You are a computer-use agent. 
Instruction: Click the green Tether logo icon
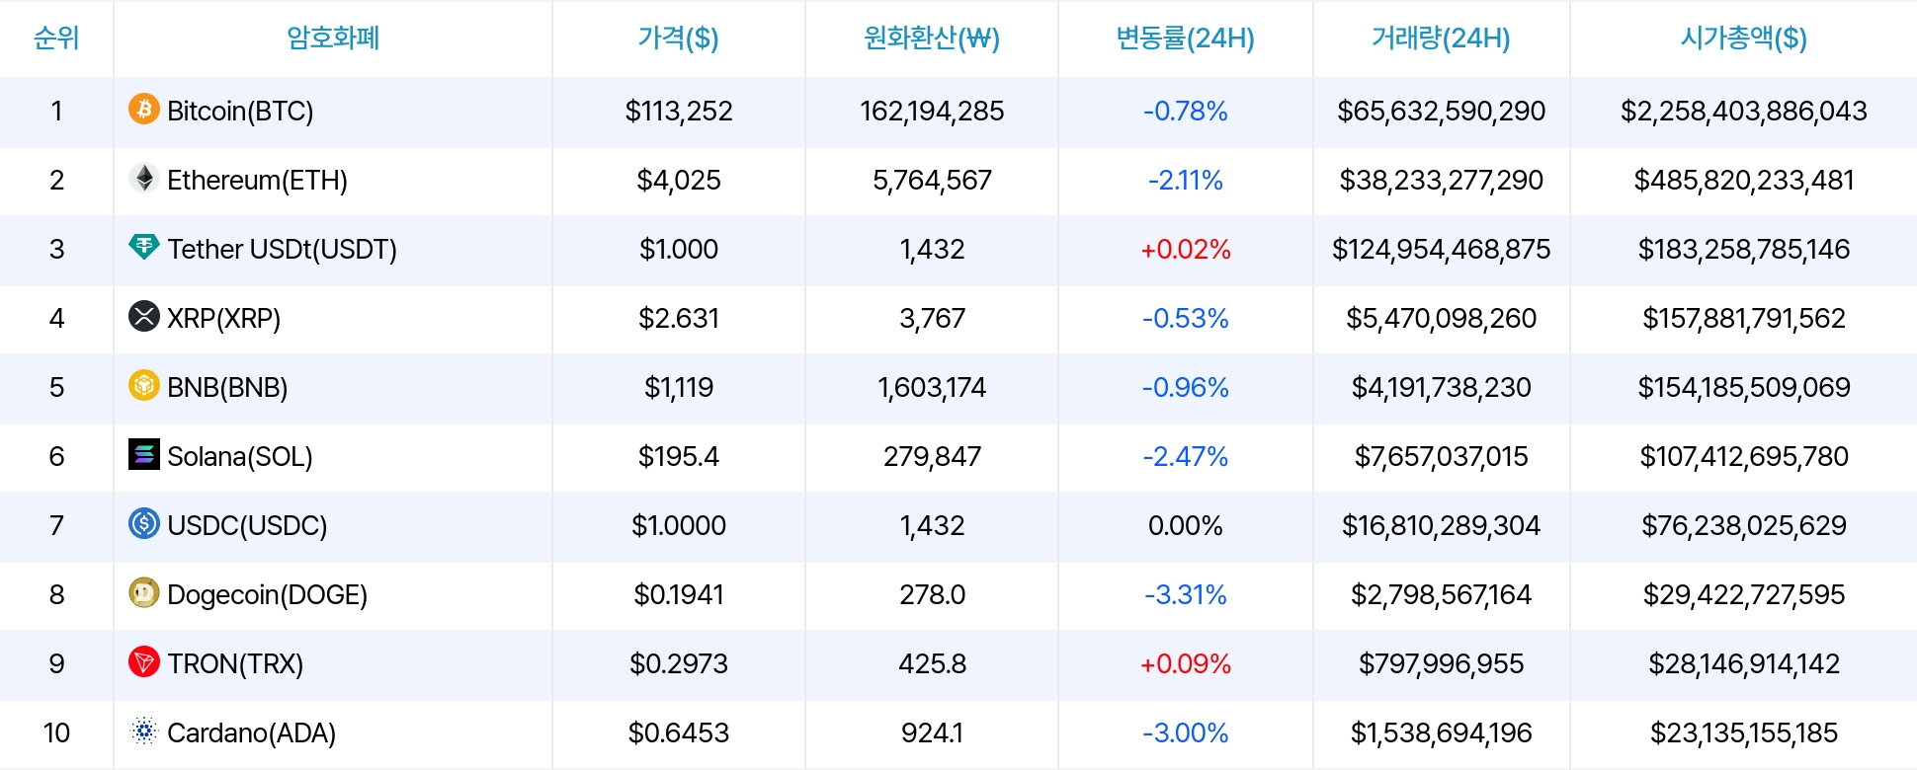144,247
